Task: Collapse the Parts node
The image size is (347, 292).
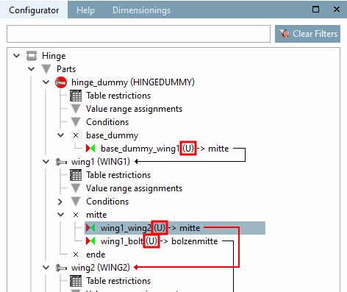Action: 32,69
